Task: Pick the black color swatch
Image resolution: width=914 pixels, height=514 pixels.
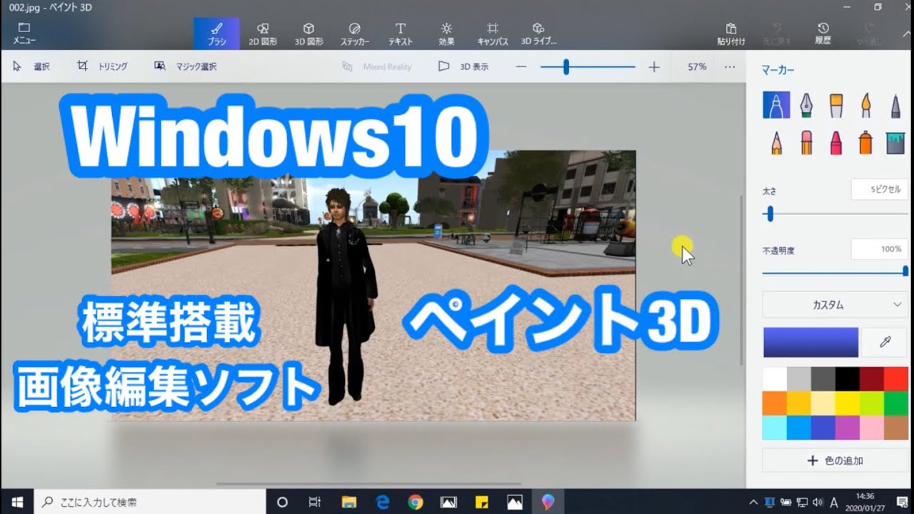Action: 848,378
